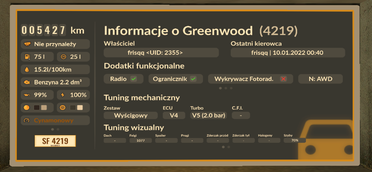372x172 pixels.
Task: Click the speedometer icon beside Cynamonowy
Action: tap(27, 121)
